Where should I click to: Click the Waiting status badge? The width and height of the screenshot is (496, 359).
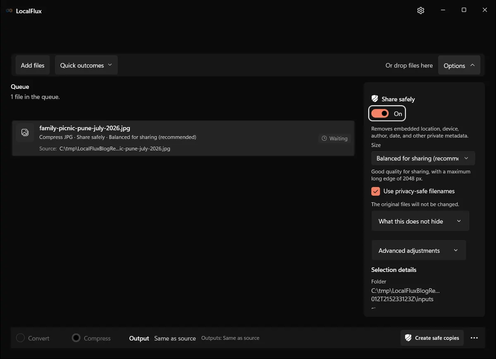[x=334, y=138]
